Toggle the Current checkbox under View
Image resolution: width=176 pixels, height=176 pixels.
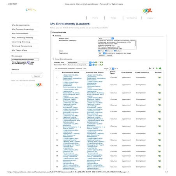pos(106,51)
